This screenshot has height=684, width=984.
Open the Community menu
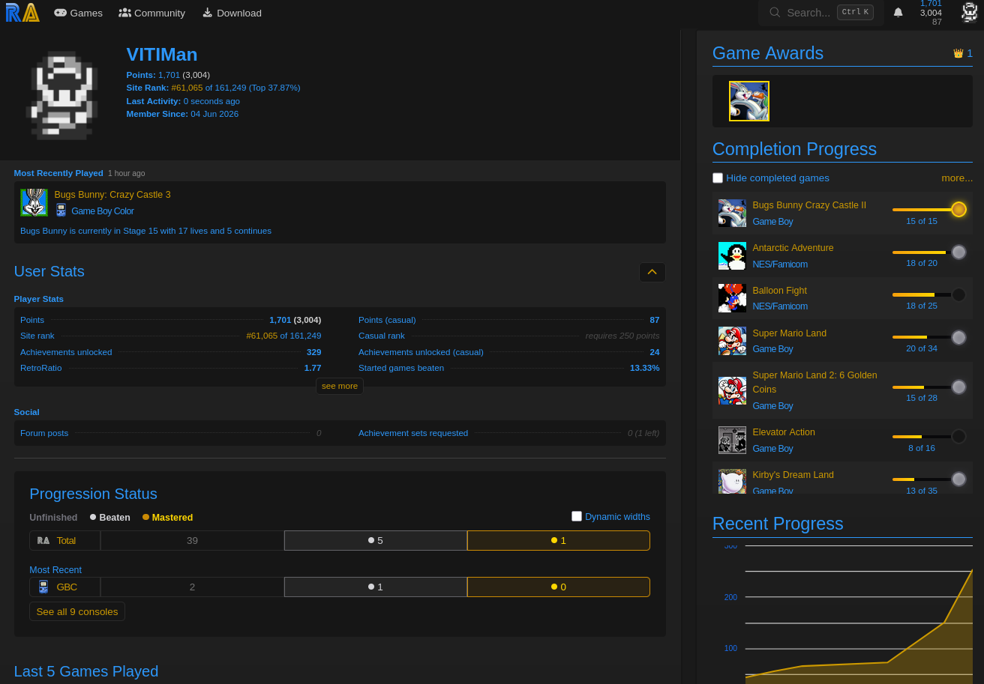point(151,13)
